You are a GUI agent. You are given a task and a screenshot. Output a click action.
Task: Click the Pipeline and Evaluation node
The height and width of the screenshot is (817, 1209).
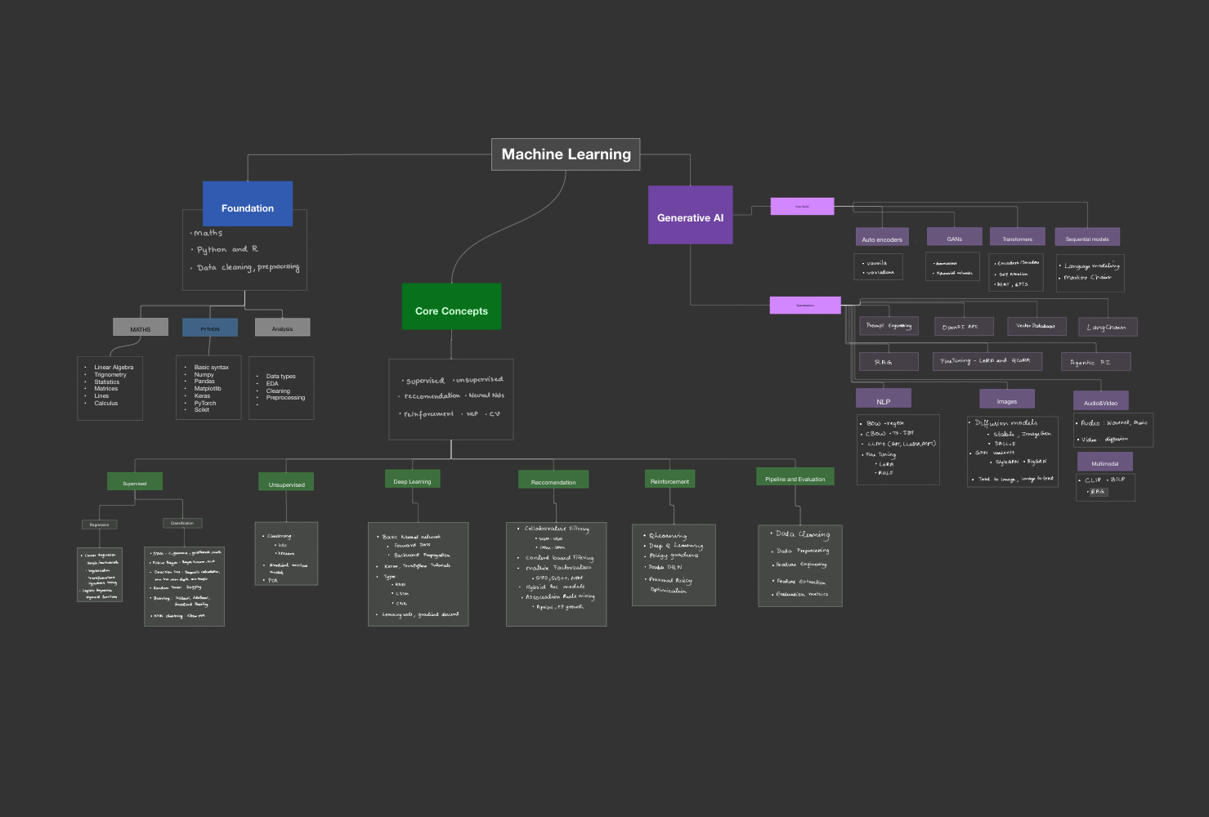795,477
